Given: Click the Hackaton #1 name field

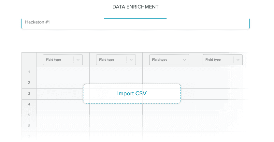Looking at the screenshot, I should [x=135, y=23].
